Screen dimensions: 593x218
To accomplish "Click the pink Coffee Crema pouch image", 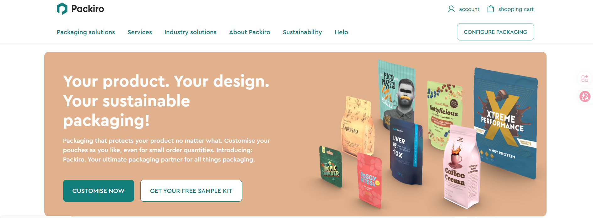I will [460, 168].
